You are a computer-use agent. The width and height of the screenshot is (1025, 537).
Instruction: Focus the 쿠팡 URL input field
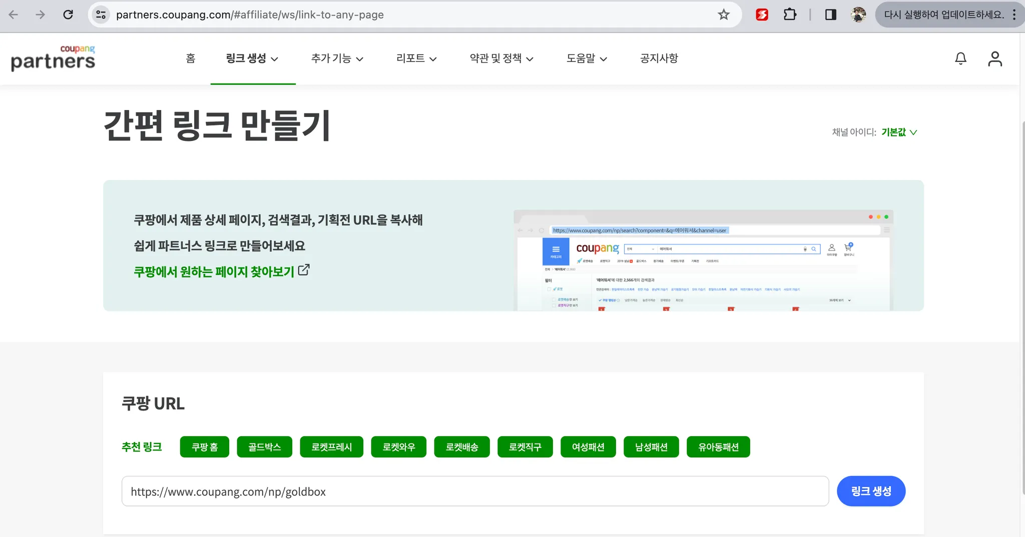tap(475, 491)
